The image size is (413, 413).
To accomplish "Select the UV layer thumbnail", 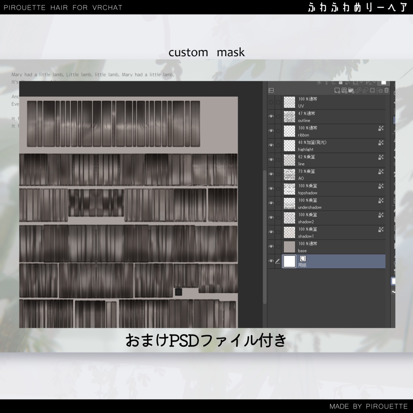I will pos(289,102).
